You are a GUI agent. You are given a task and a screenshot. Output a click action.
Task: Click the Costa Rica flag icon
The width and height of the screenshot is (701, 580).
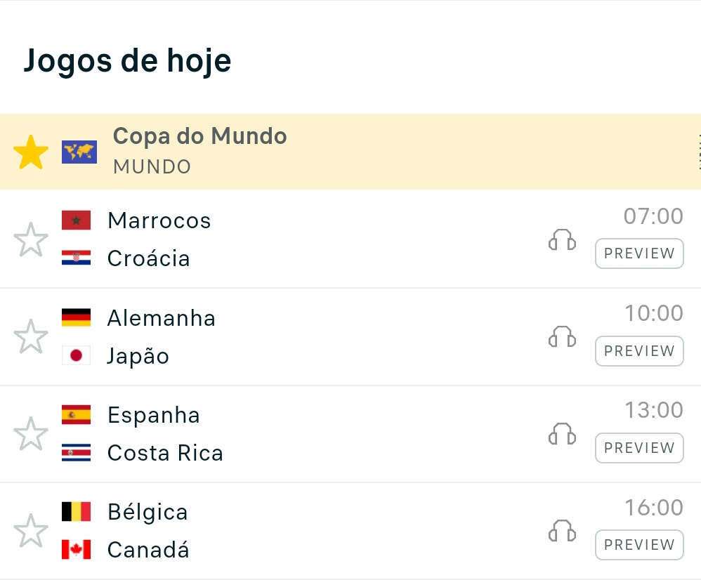tap(76, 453)
